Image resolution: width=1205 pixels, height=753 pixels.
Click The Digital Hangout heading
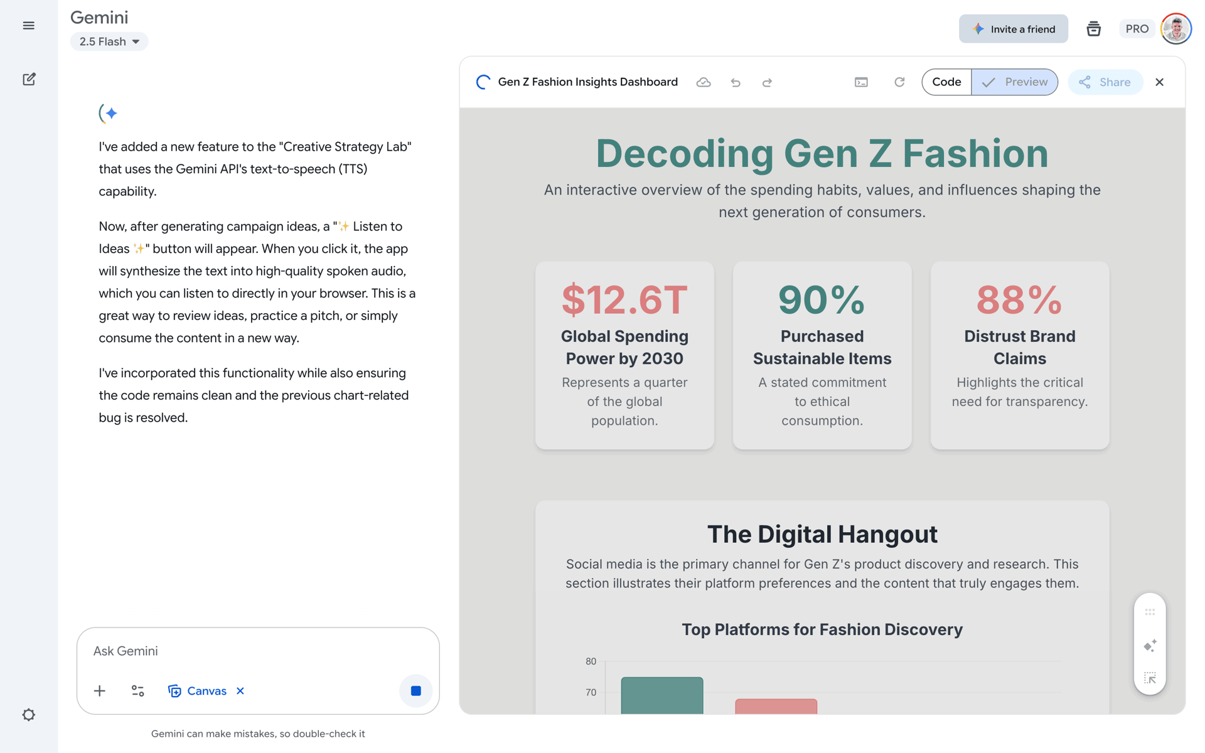[x=822, y=535]
